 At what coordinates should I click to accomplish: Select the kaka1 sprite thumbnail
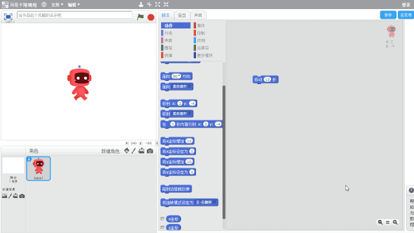pyautogui.click(x=38, y=168)
